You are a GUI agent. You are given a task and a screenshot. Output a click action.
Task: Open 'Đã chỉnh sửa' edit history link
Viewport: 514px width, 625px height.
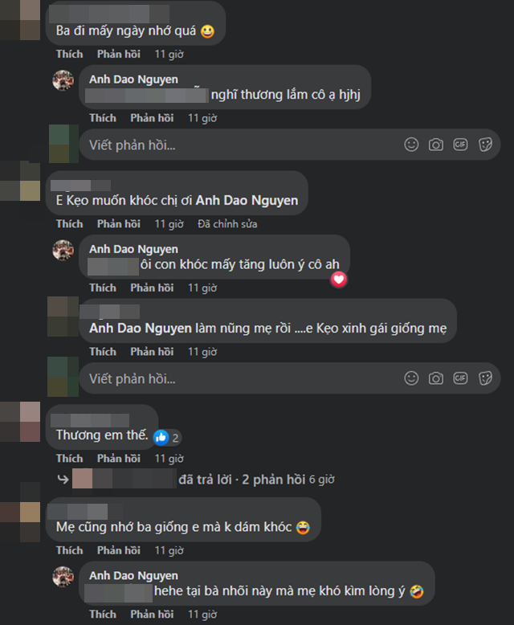point(227,224)
